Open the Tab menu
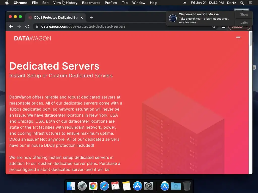 [125, 3]
